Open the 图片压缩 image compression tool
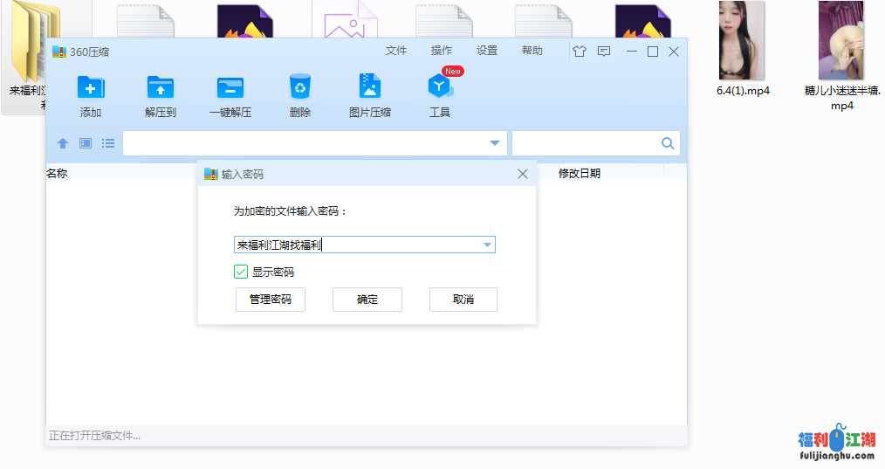Screen dimensions: 885x469 [x=370, y=87]
